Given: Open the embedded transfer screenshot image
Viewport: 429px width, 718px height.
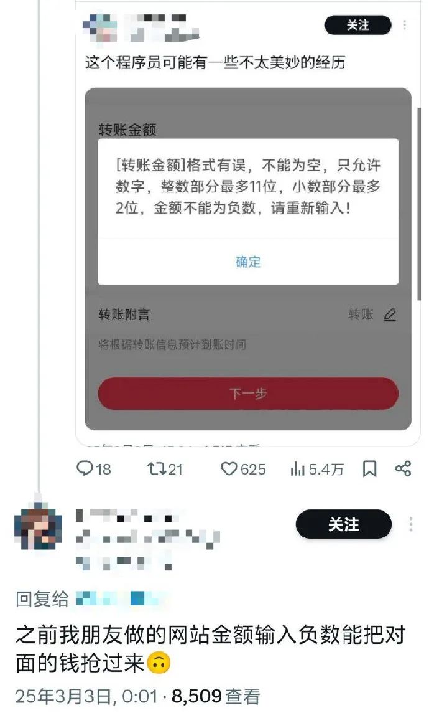Looking at the screenshot, I should pos(248,258).
